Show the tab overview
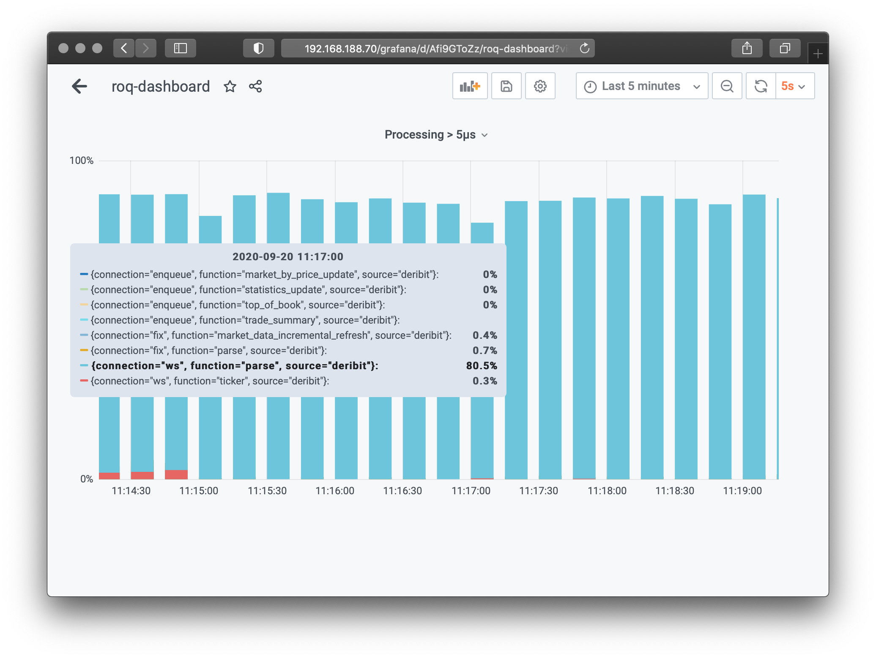Image resolution: width=876 pixels, height=659 pixels. [785, 48]
